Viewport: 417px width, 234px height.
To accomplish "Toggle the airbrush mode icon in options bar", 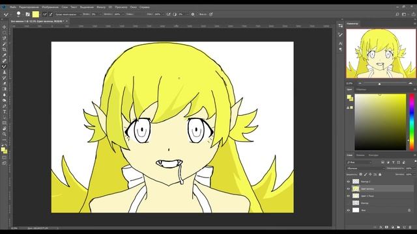I will 168,14.
